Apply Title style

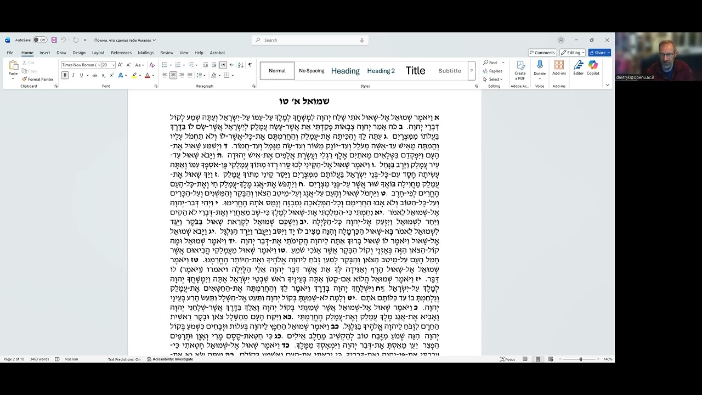tap(415, 71)
